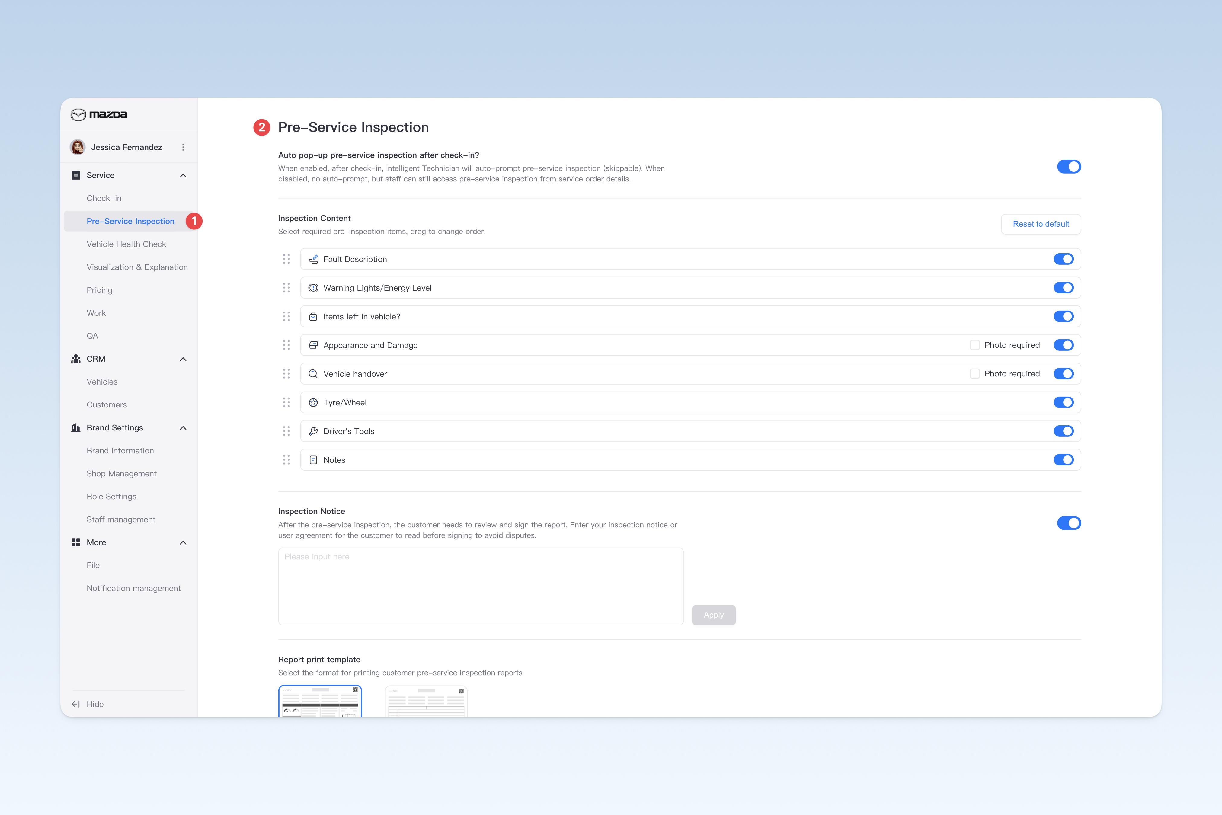
Task: Click the drag handle for Vehicle handover
Action: (286, 374)
